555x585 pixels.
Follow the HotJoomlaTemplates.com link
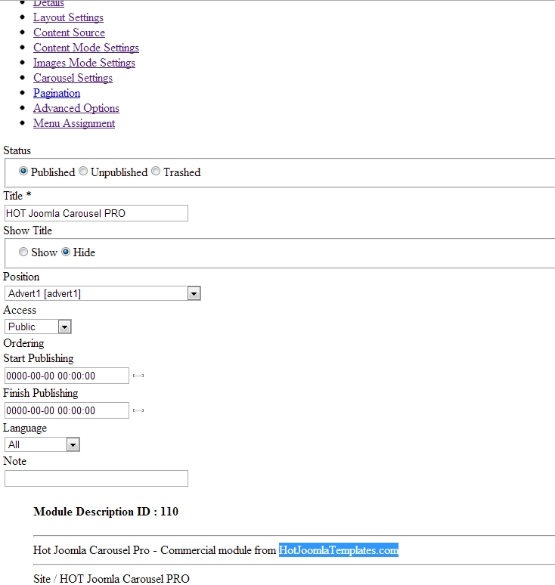339,550
